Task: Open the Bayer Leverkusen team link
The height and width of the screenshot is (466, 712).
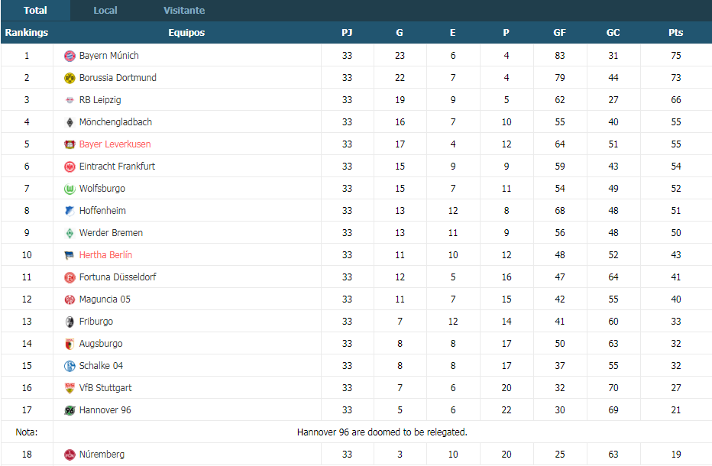Action: 115,144
